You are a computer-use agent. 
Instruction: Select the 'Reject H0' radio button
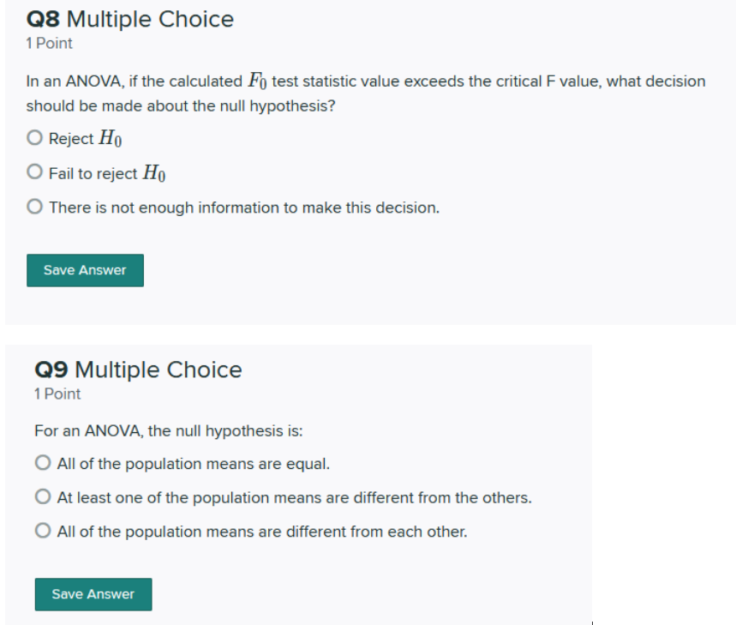[x=34, y=137]
